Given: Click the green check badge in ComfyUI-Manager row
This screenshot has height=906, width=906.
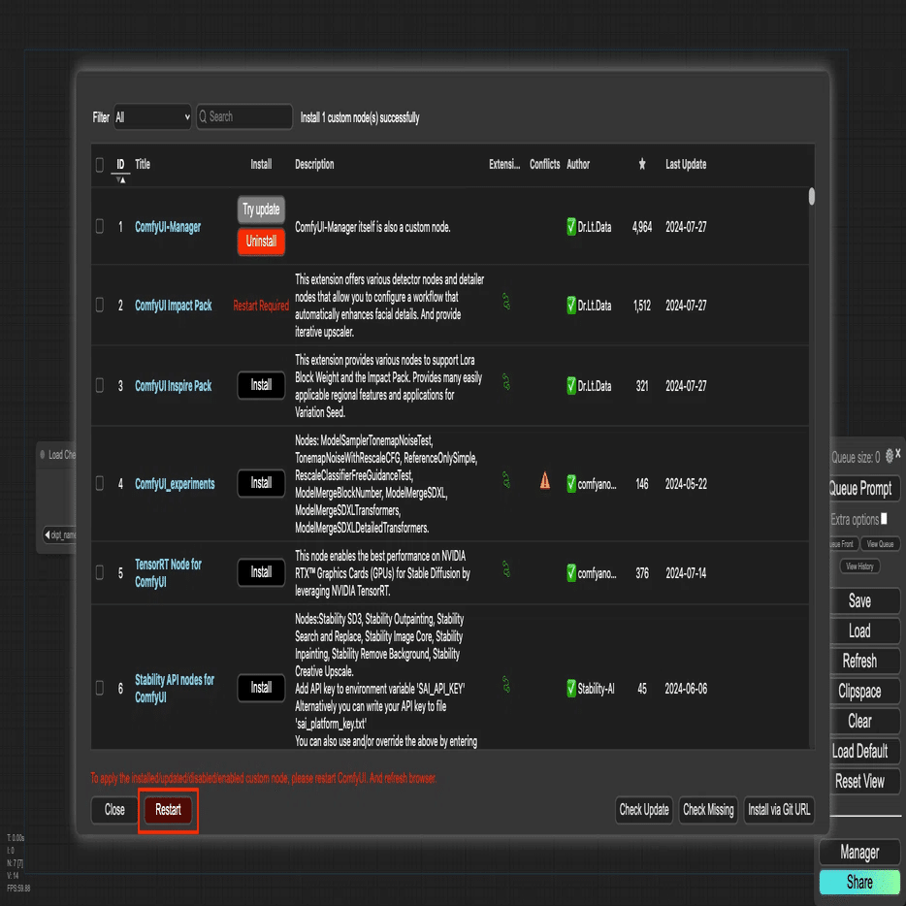Looking at the screenshot, I should click(571, 227).
